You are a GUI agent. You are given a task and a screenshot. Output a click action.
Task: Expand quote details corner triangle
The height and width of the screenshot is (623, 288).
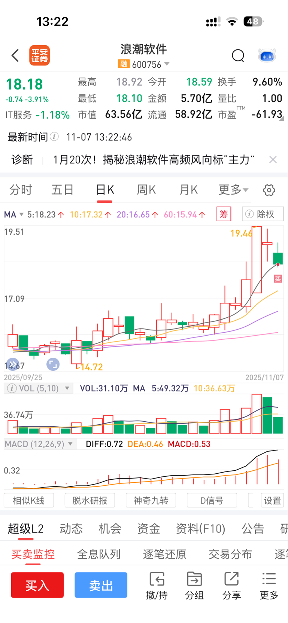point(282,119)
